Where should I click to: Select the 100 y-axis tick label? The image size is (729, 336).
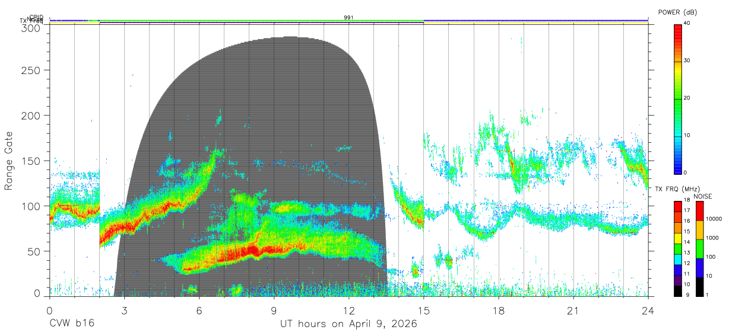31,206
